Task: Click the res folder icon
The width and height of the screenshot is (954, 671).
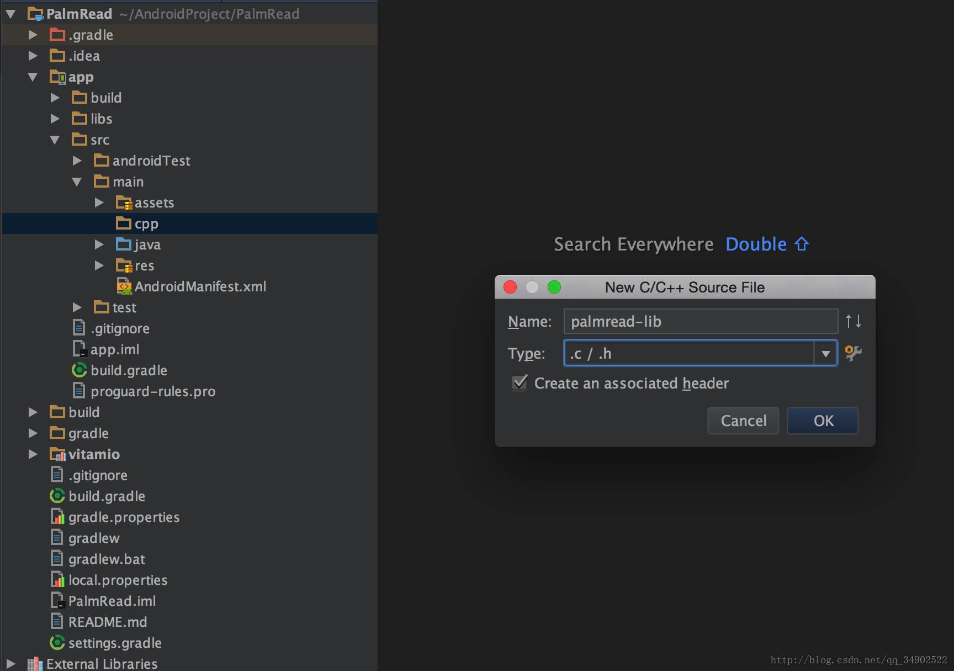Action: click(124, 265)
